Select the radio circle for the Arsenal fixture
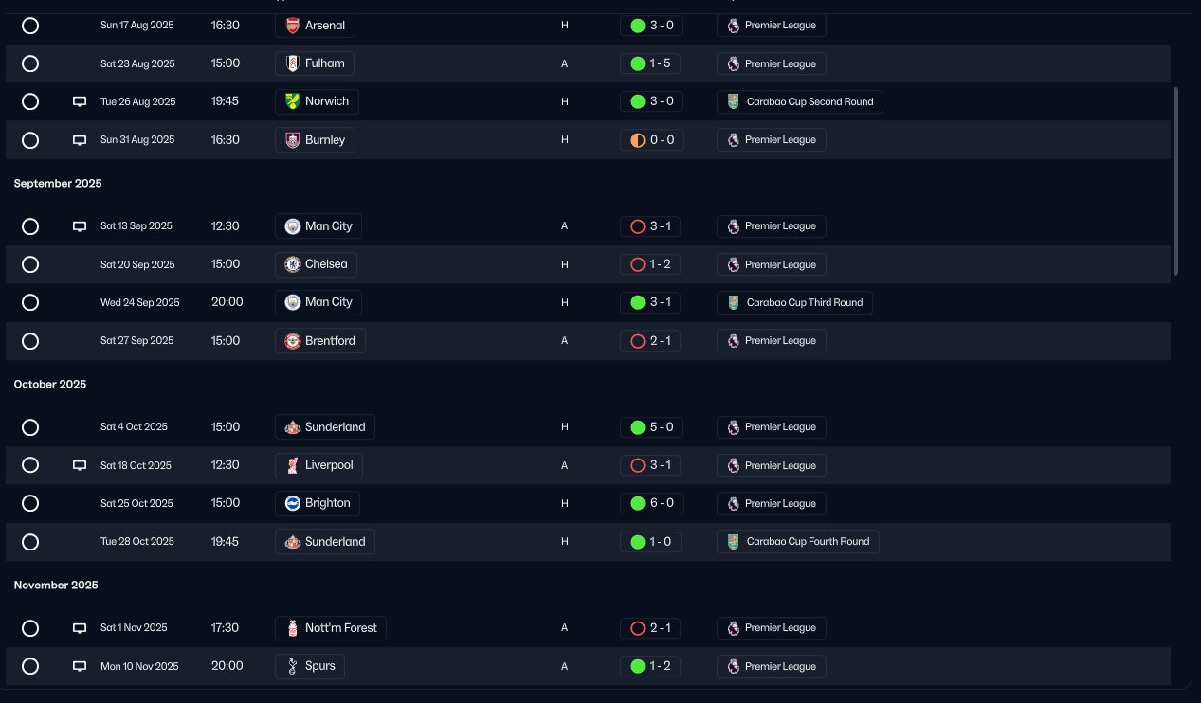The image size is (1201, 703). click(30, 26)
